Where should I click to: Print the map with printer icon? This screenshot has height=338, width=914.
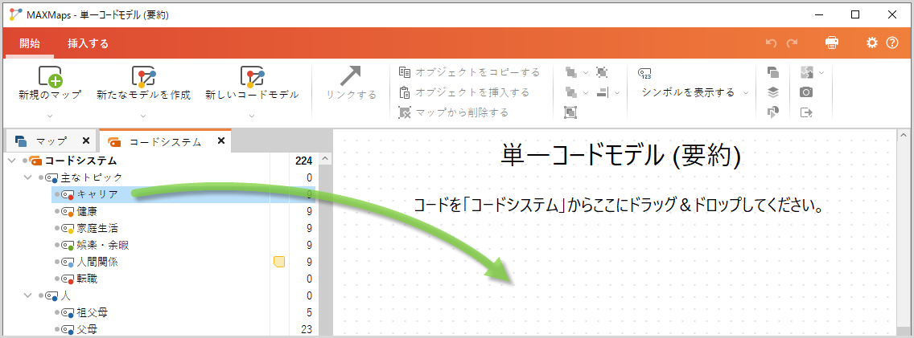coord(832,43)
